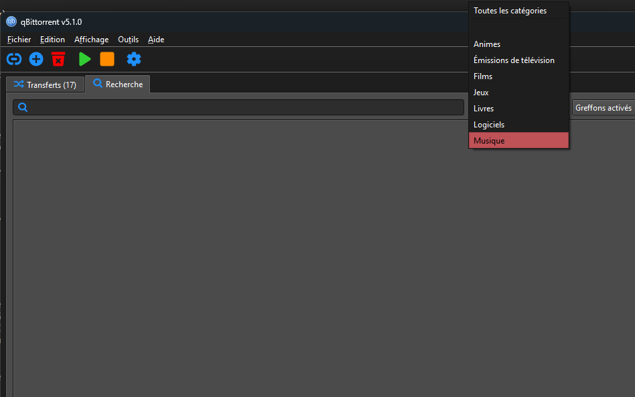
Task: Choose Toutes les catégories in the dropdown list
Action: pos(510,11)
